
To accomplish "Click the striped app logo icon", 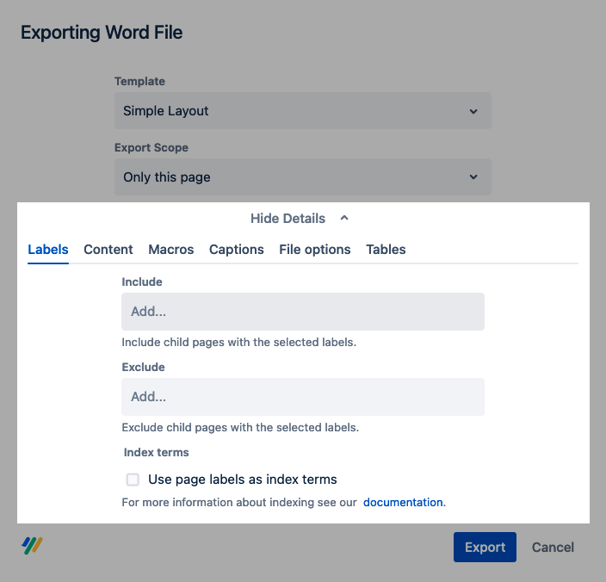I will tap(32, 545).
